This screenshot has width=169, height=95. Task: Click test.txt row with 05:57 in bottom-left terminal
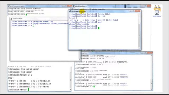(x=28, y=87)
